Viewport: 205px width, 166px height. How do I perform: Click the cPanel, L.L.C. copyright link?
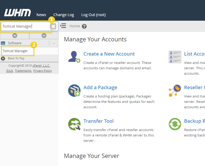click(41, 66)
